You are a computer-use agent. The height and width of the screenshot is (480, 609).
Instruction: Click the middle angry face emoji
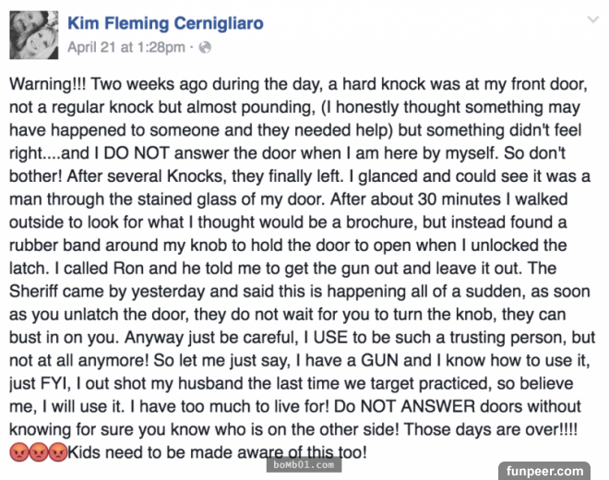(x=38, y=452)
